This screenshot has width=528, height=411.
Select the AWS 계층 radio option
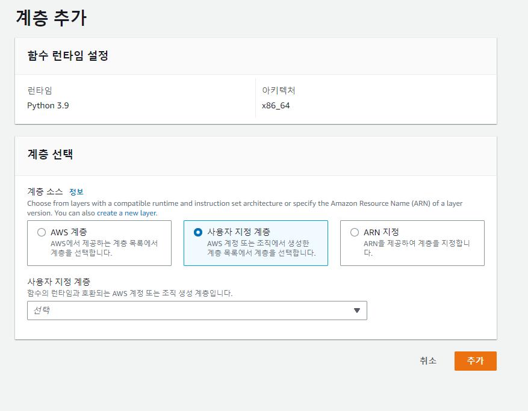point(42,232)
